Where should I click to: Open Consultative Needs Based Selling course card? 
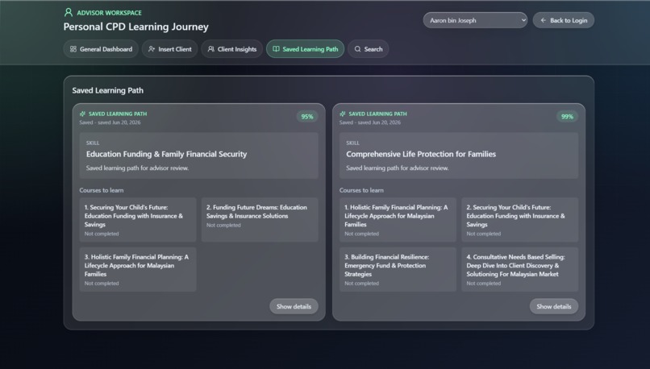pyautogui.click(x=519, y=269)
